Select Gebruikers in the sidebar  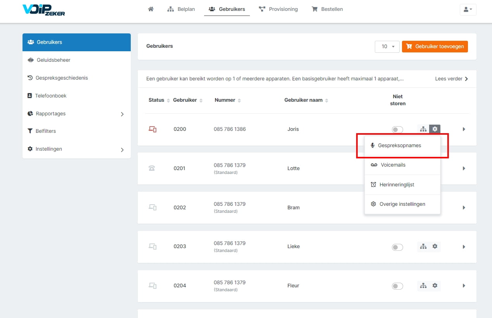(76, 42)
